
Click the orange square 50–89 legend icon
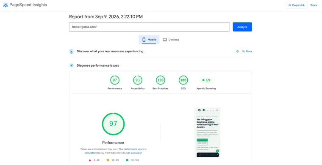[108, 160]
